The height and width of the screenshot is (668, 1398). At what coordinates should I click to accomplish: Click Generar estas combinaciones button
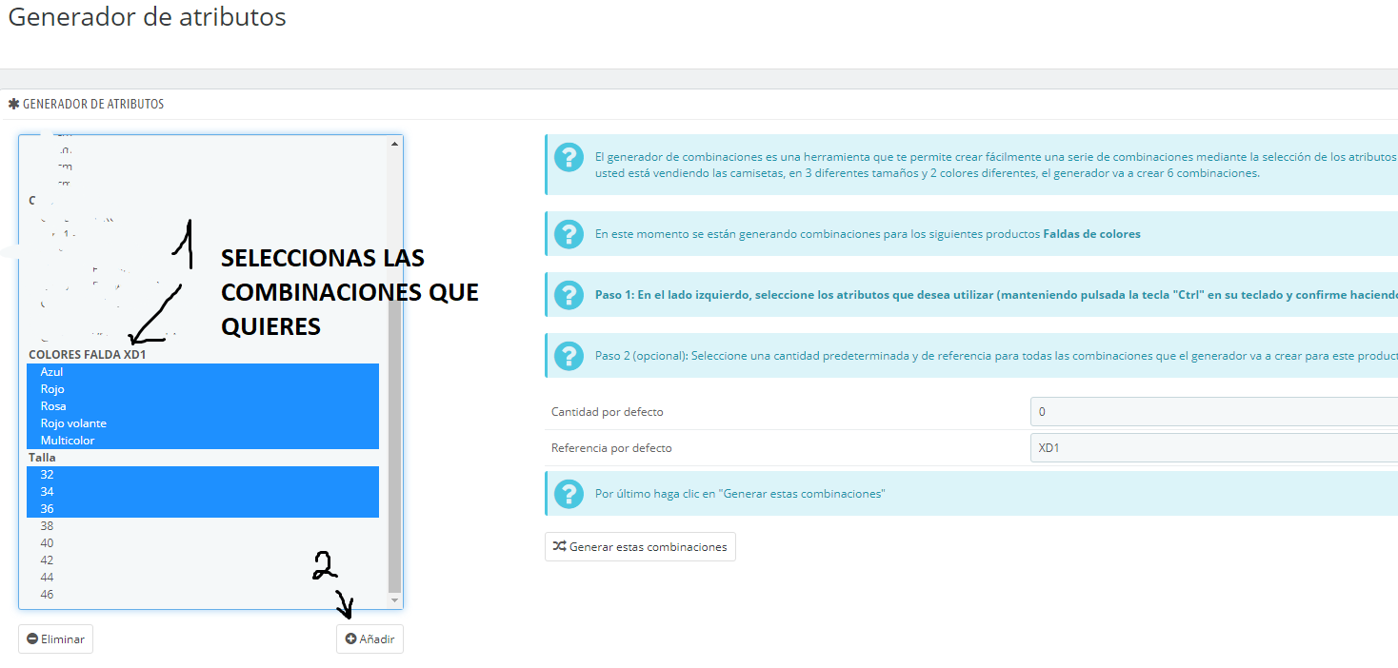[640, 547]
